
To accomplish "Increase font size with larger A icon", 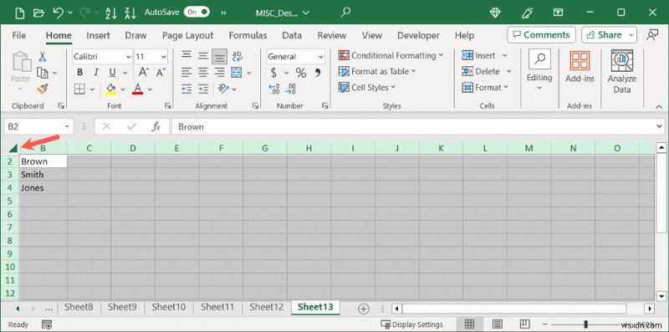I will 143,72.
